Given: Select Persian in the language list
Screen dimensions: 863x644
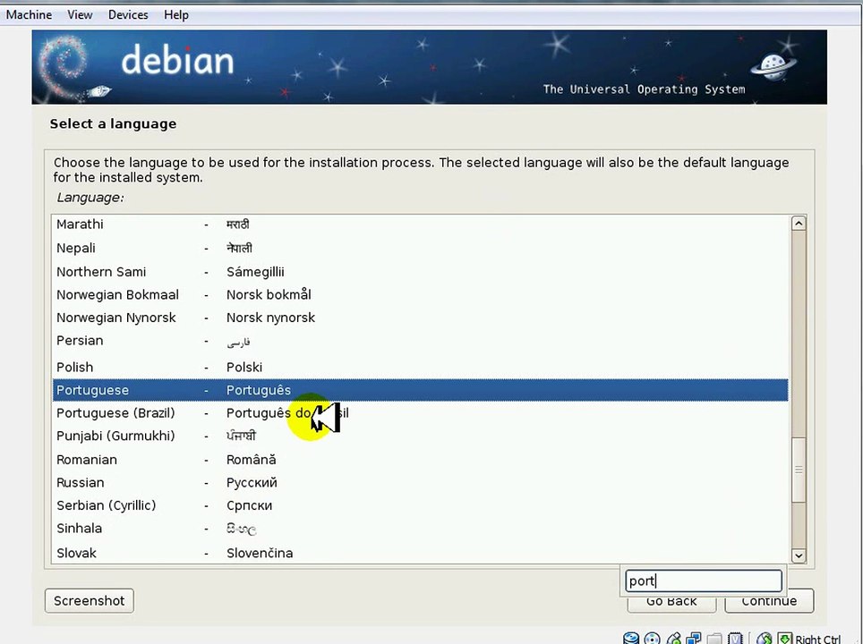Looking at the screenshot, I should click(421, 341).
